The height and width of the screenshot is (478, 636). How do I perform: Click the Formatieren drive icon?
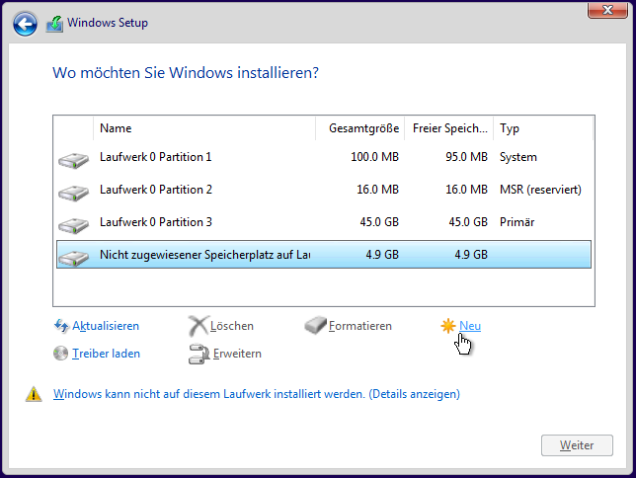[x=315, y=326]
